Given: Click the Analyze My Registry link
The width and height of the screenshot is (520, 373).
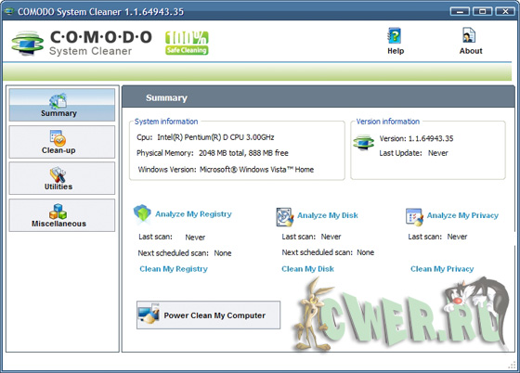Looking at the screenshot, I should click(193, 214).
